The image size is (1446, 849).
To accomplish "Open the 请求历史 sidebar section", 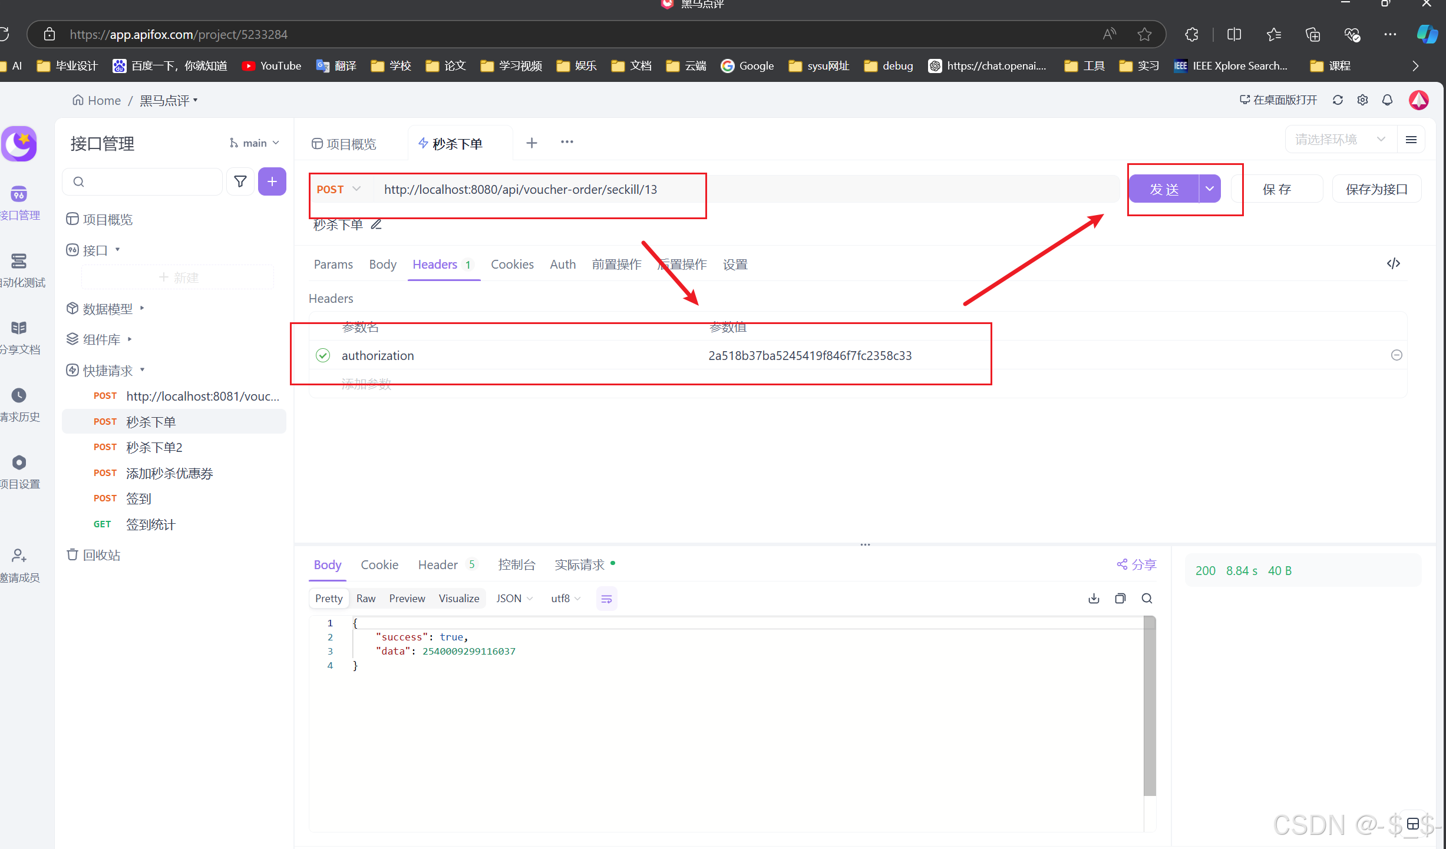I will point(19,405).
